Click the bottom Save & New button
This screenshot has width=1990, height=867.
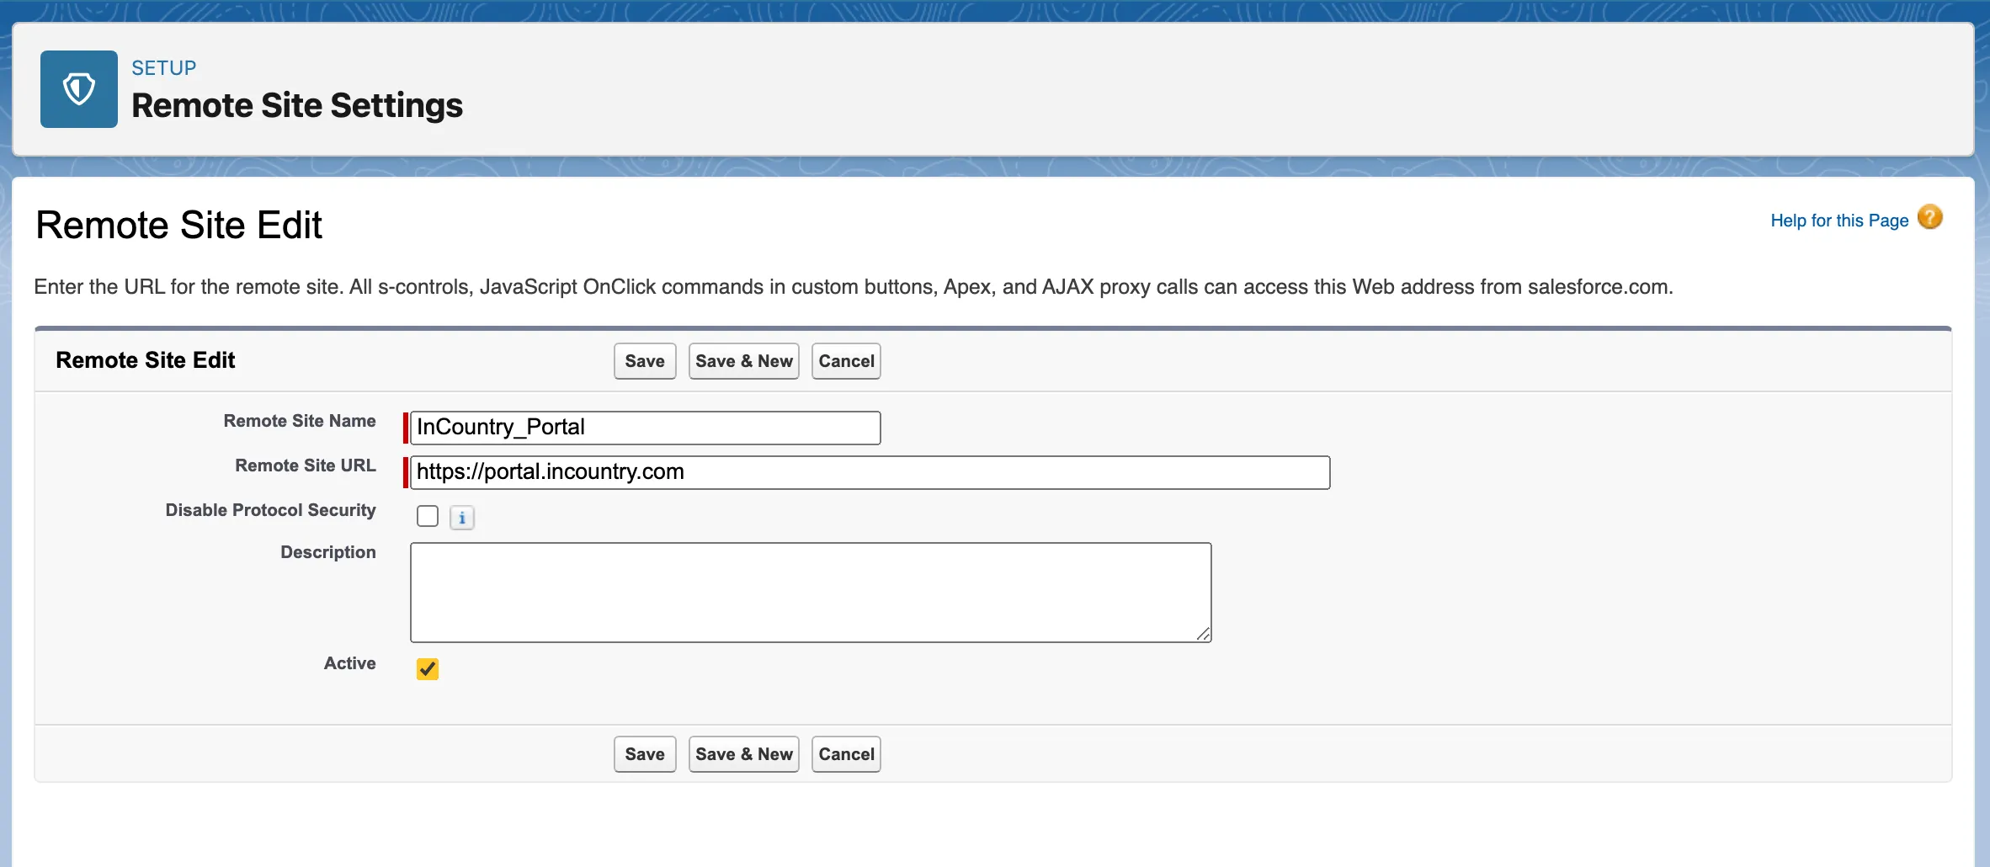(743, 754)
